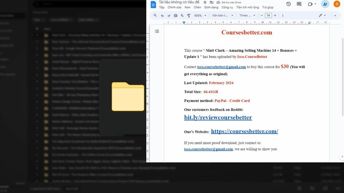Screen dimensions: 344x193
Task: Open the orange S account avatar
Action: pos(337,4)
